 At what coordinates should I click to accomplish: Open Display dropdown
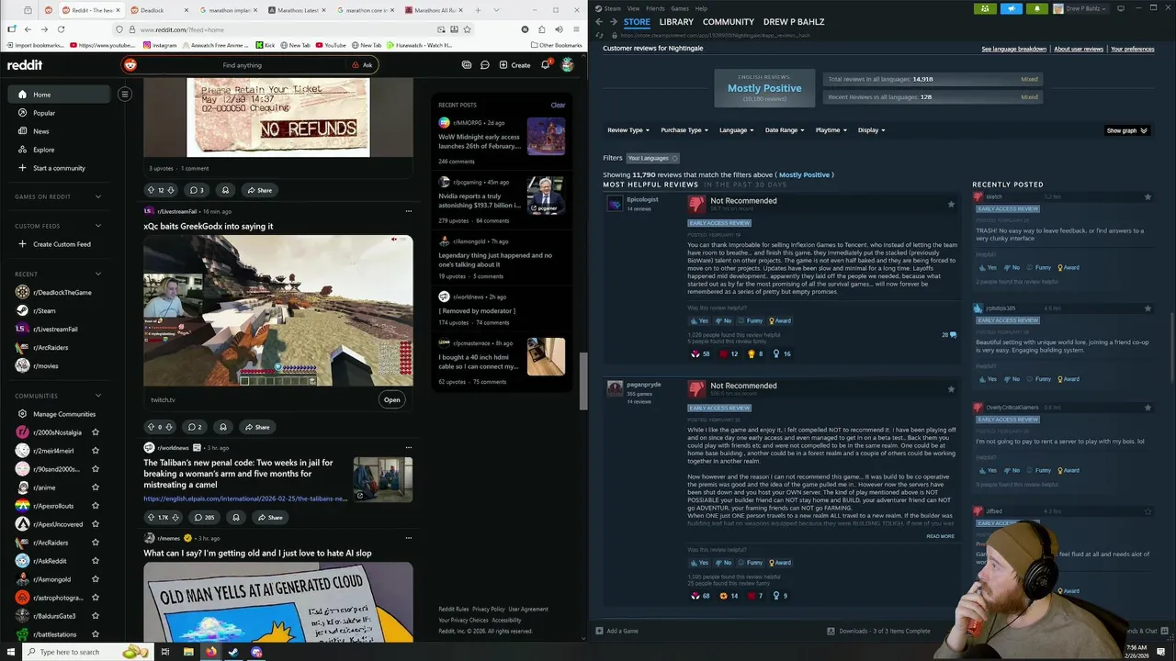pyautogui.click(x=872, y=130)
